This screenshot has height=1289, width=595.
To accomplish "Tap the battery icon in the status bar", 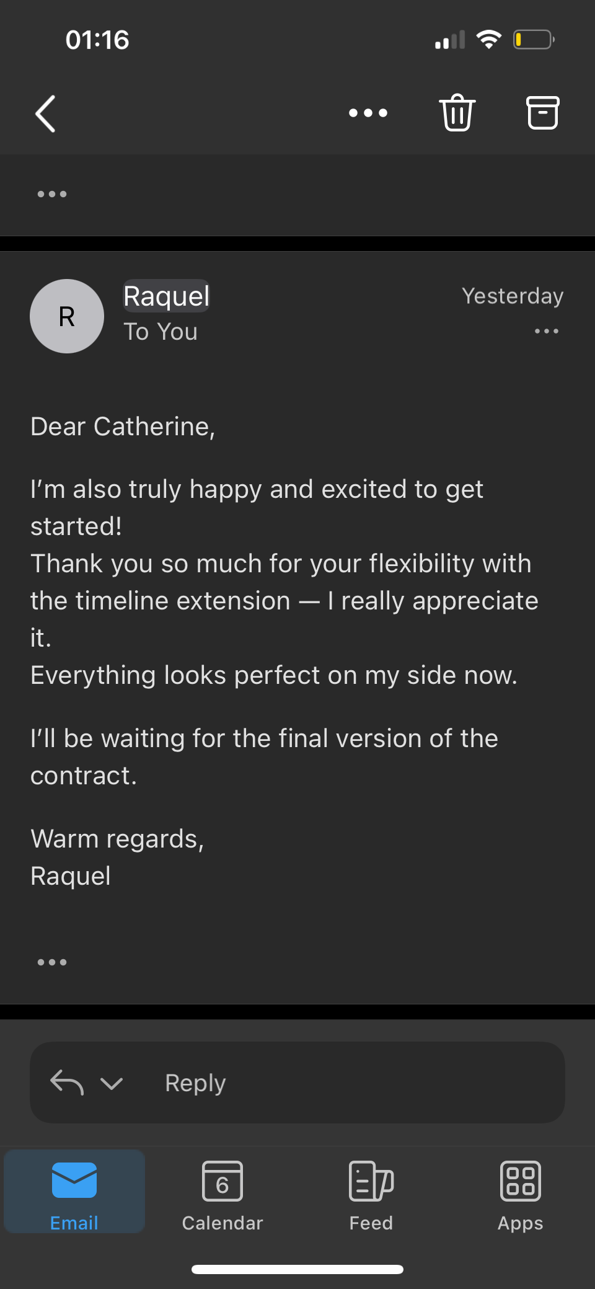I will point(534,40).
